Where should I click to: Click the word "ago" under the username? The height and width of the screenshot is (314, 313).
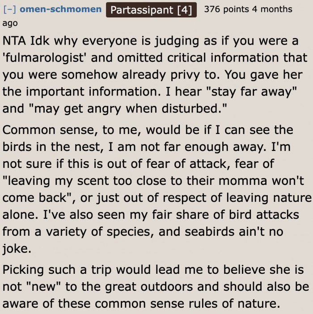(11, 22)
